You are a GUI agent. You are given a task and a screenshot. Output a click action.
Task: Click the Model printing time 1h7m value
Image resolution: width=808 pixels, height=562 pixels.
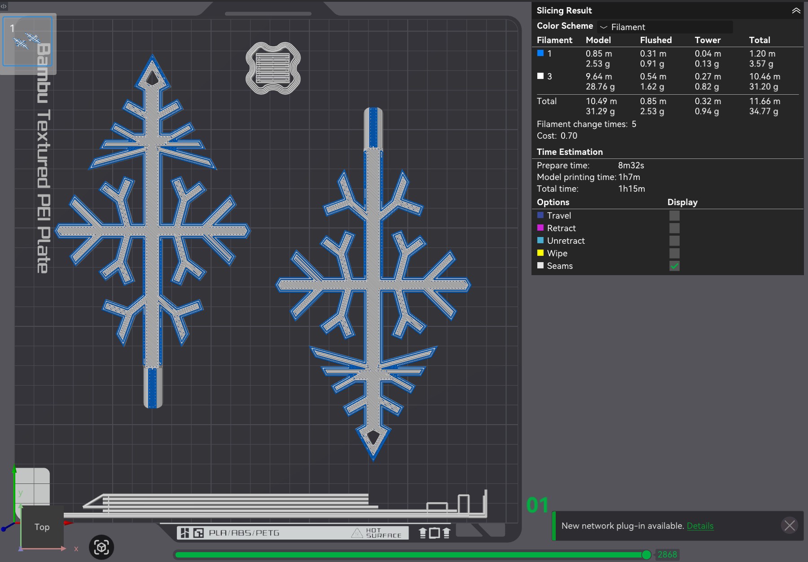pos(629,177)
